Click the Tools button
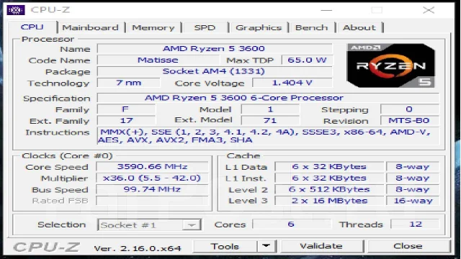The height and width of the screenshot is (259, 461). tap(225, 246)
